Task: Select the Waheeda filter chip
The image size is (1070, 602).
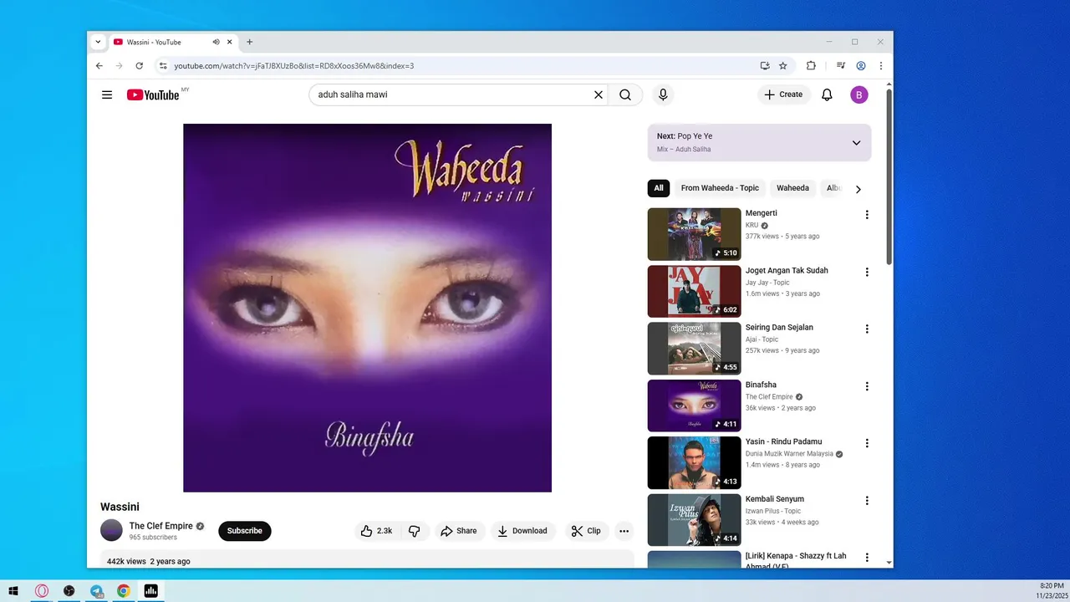Action: [792, 188]
